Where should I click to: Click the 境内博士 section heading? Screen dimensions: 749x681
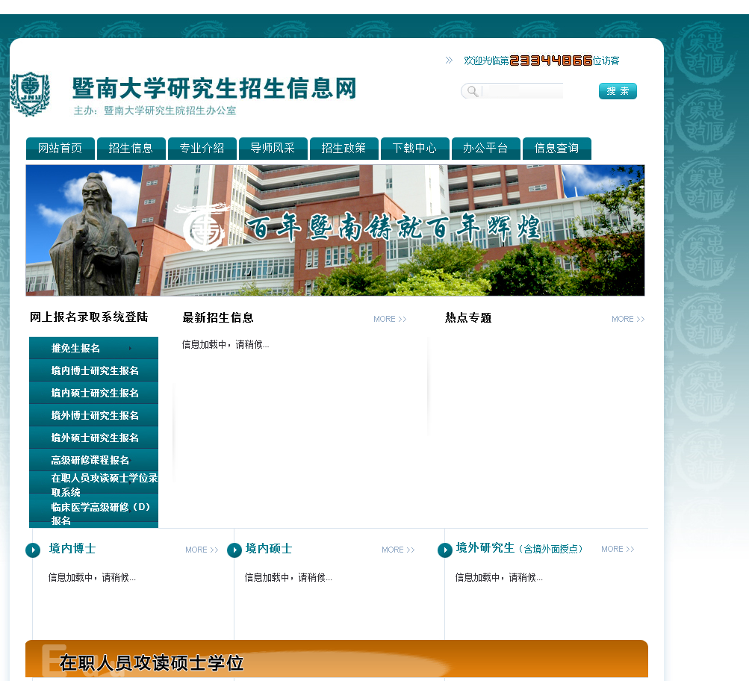tap(72, 549)
